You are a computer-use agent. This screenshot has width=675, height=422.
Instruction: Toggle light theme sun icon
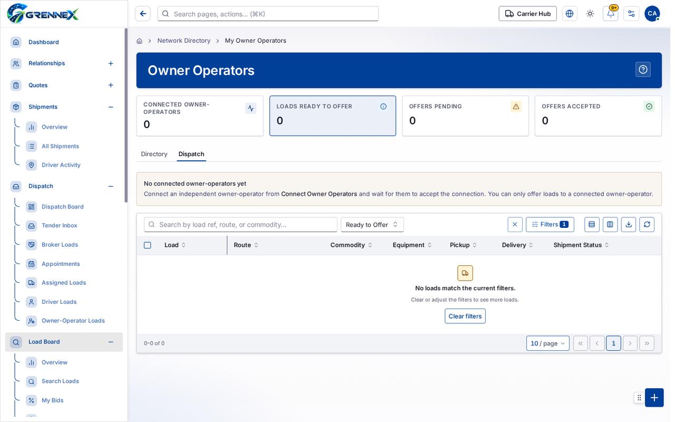(590, 14)
